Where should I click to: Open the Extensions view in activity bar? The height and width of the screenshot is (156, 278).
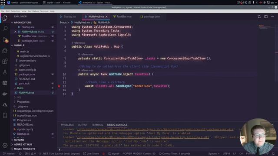(5, 62)
